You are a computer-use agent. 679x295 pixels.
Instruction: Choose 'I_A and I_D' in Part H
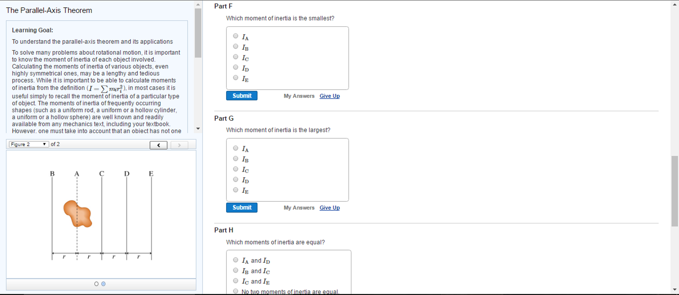[x=236, y=259]
